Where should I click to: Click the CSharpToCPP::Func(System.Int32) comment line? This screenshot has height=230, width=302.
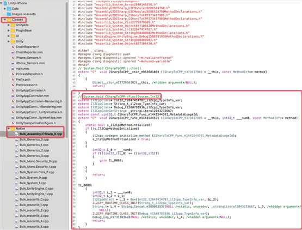click(x=119, y=96)
